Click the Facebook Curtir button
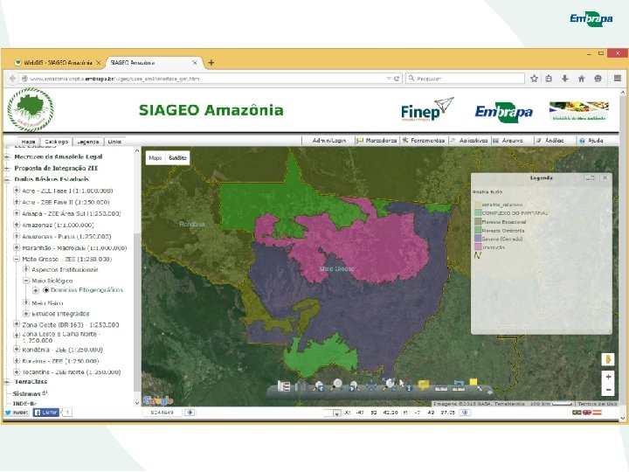 pyautogui.click(x=45, y=413)
